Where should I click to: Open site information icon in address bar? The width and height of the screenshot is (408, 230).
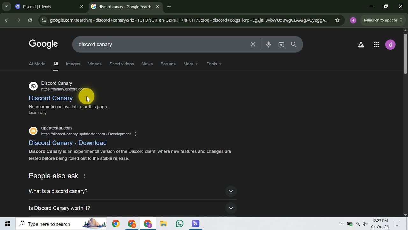point(44,20)
